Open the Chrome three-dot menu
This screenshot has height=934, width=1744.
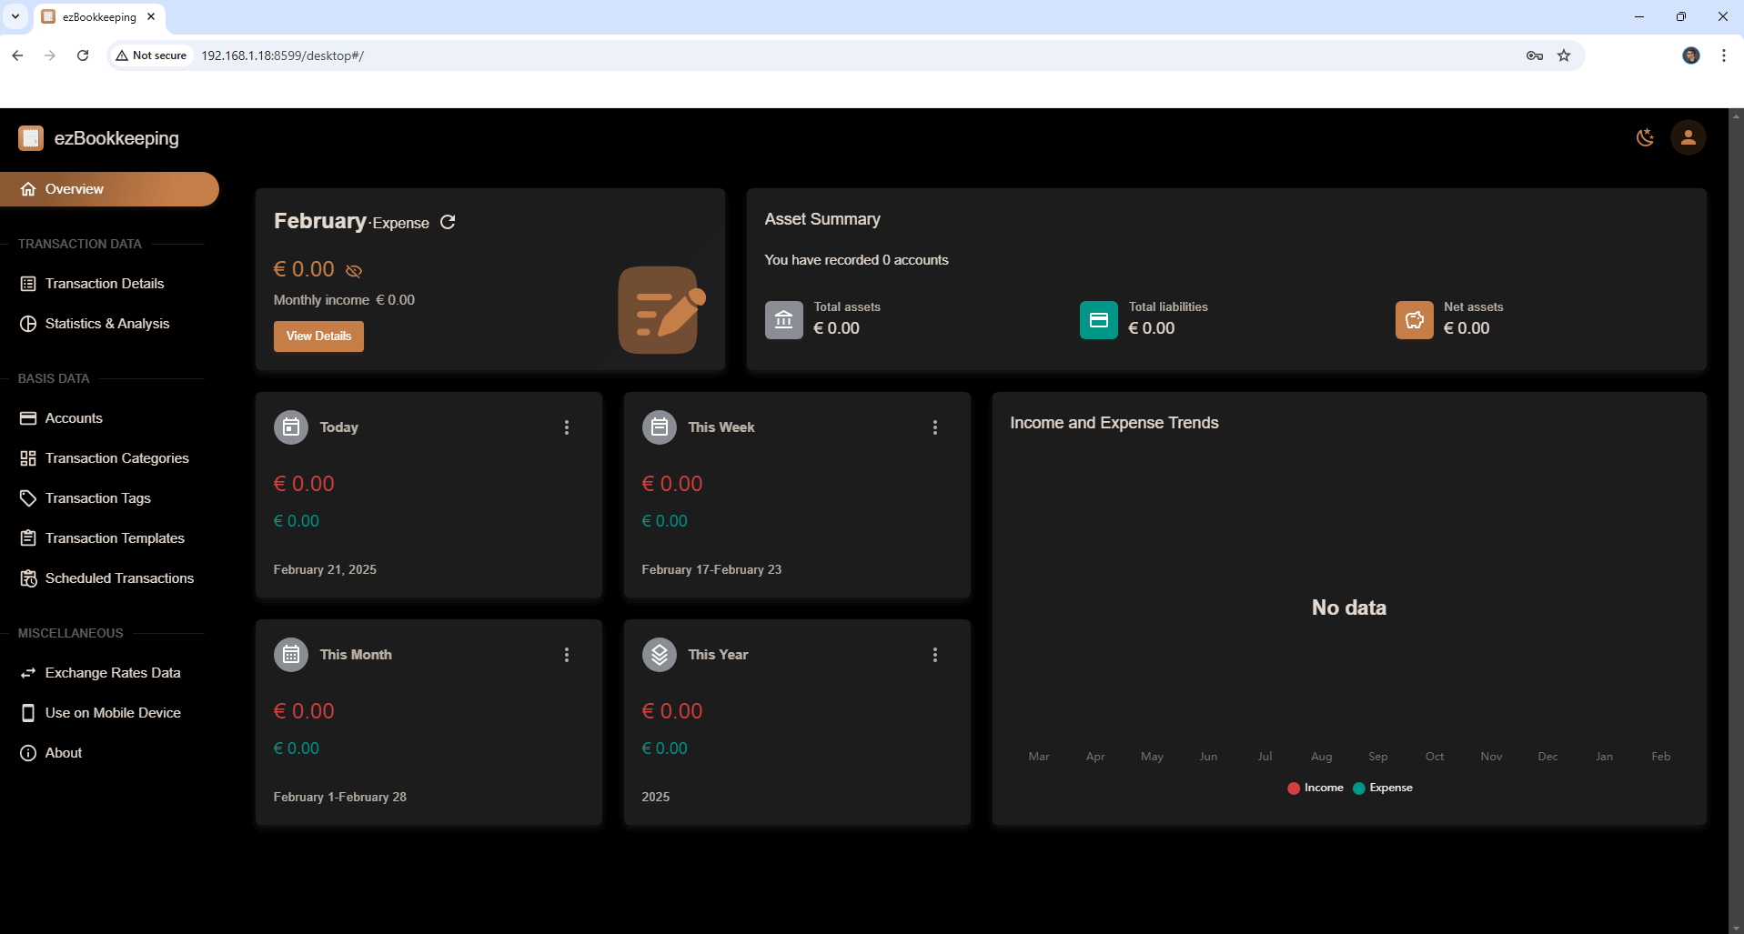tap(1724, 55)
